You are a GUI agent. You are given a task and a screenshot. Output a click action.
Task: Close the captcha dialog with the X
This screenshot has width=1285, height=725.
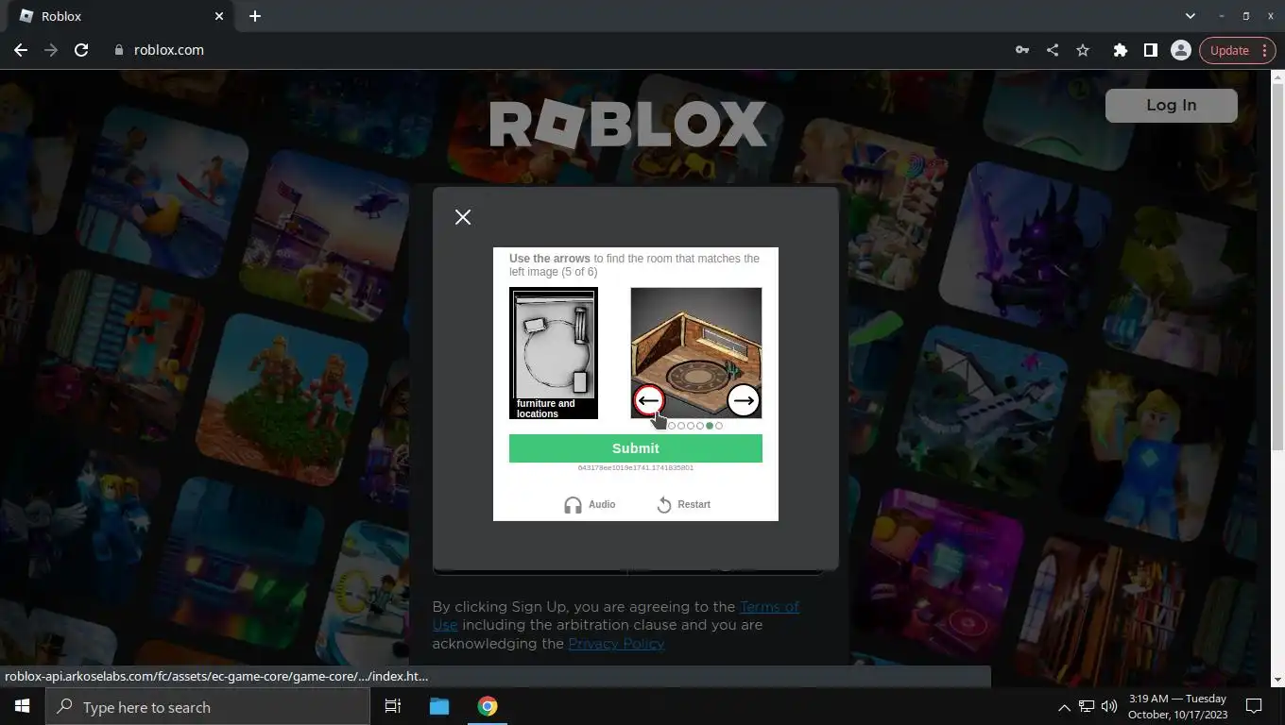pos(463,217)
